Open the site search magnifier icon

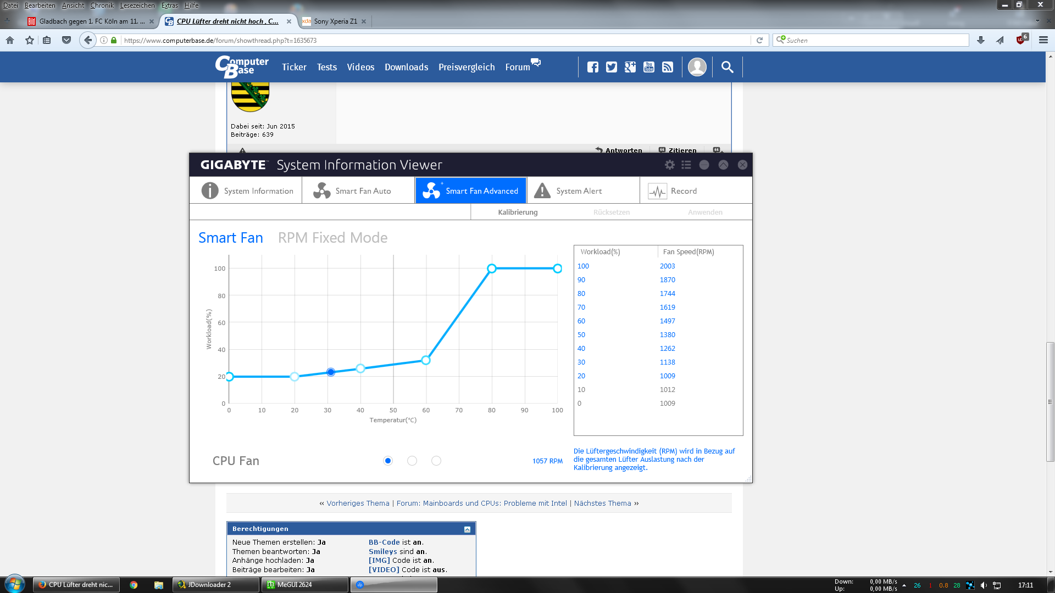[x=727, y=67]
